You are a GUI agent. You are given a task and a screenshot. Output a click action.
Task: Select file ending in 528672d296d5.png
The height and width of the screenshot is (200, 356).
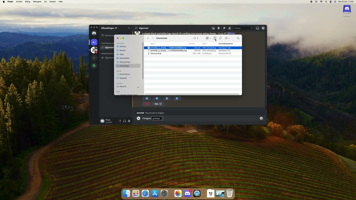pyautogui.click(x=193, y=48)
